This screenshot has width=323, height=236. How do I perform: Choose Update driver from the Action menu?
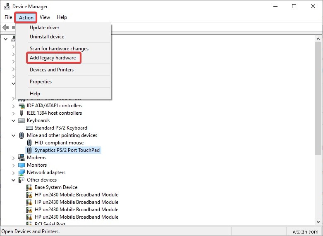[63, 28]
